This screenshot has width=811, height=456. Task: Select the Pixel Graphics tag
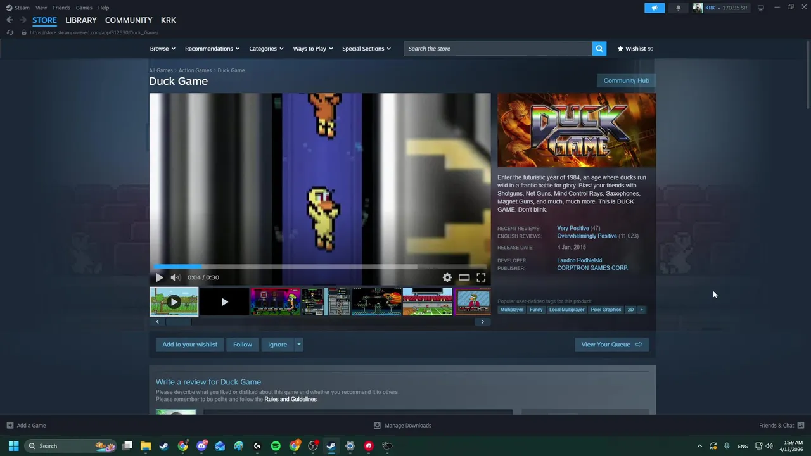click(606, 310)
